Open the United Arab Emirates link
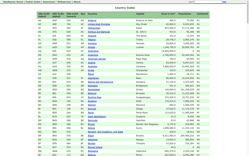The width and height of the screenshot is (249, 156). (x=99, y=24)
